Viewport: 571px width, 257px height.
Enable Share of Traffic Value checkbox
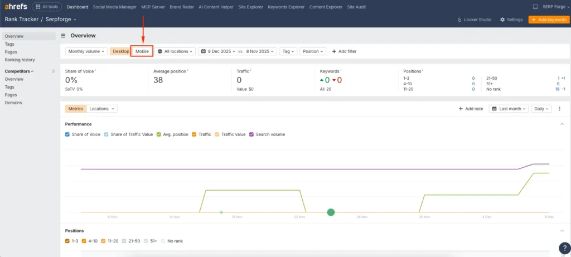pyautogui.click(x=107, y=134)
